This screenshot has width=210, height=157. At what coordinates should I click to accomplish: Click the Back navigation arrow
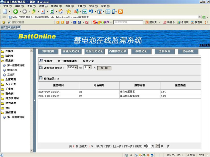click(15, 12)
